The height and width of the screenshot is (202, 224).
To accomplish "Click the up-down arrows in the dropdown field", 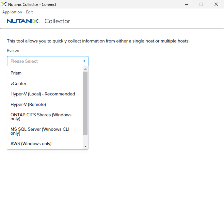I will pyautogui.click(x=84, y=61).
